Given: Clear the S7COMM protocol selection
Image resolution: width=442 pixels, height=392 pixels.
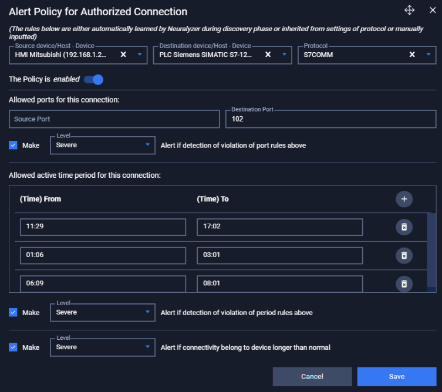Looking at the screenshot, I should pos(412,55).
